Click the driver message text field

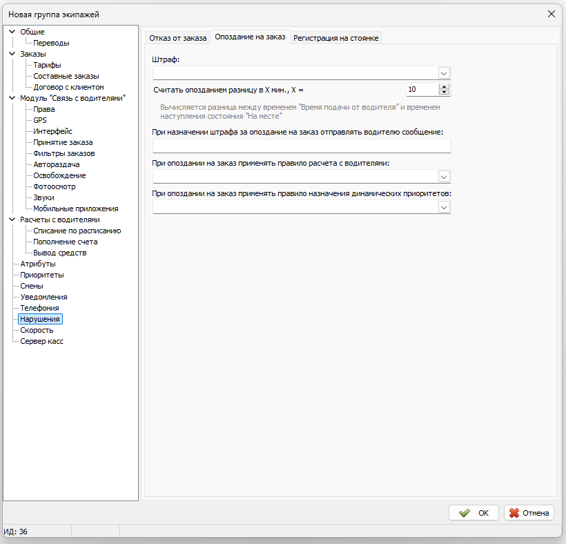click(x=302, y=146)
